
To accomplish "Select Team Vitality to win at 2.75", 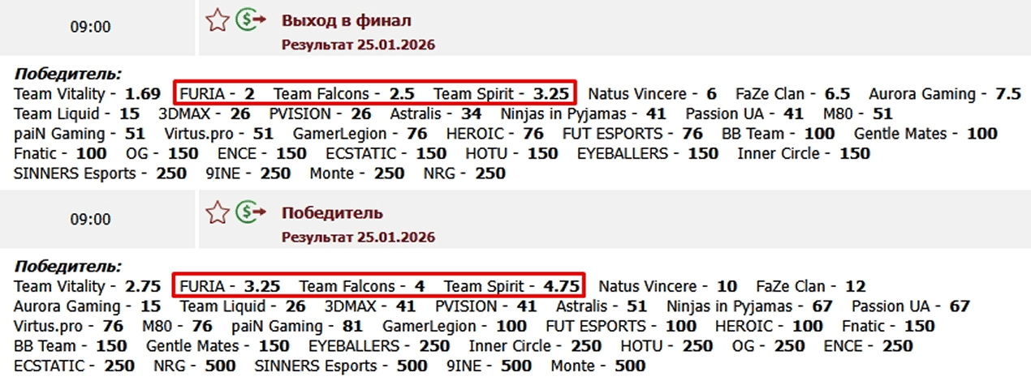I will pyautogui.click(x=143, y=286).
